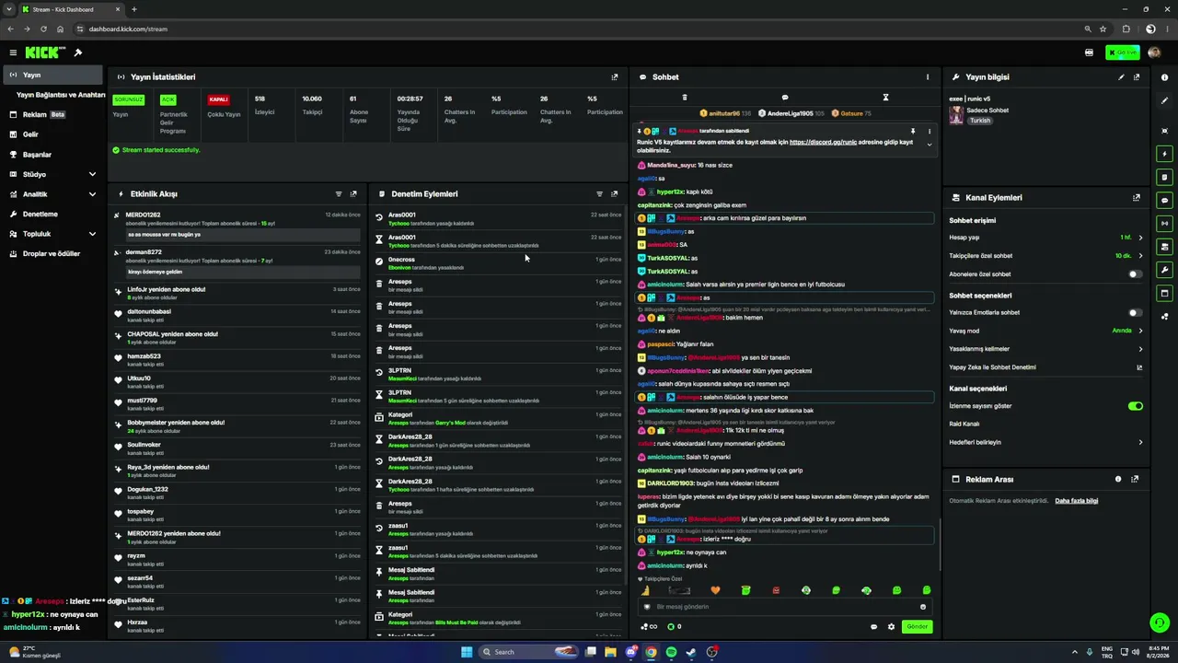1178x663 pixels.
Task: Click the lightning bolt icon in right sidebar
Action: click(x=1164, y=154)
